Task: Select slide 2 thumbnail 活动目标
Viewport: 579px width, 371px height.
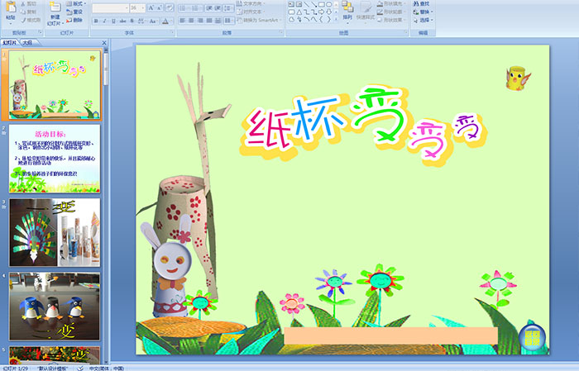Action: [x=55, y=159]
